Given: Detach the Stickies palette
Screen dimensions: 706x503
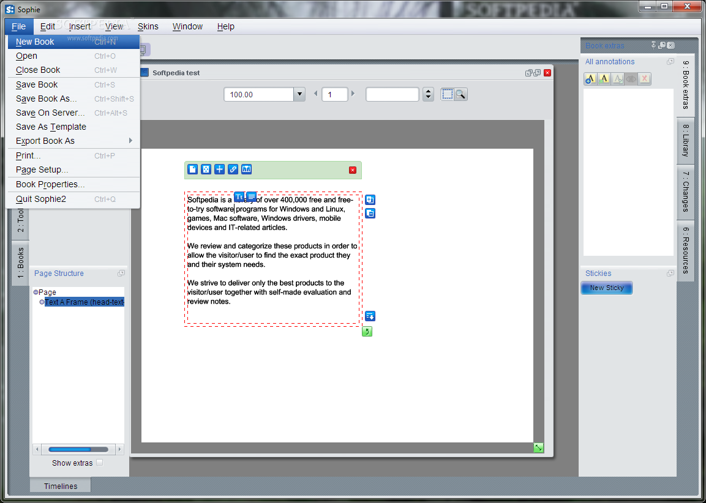Looking at the screenshot, I should 670,273.
